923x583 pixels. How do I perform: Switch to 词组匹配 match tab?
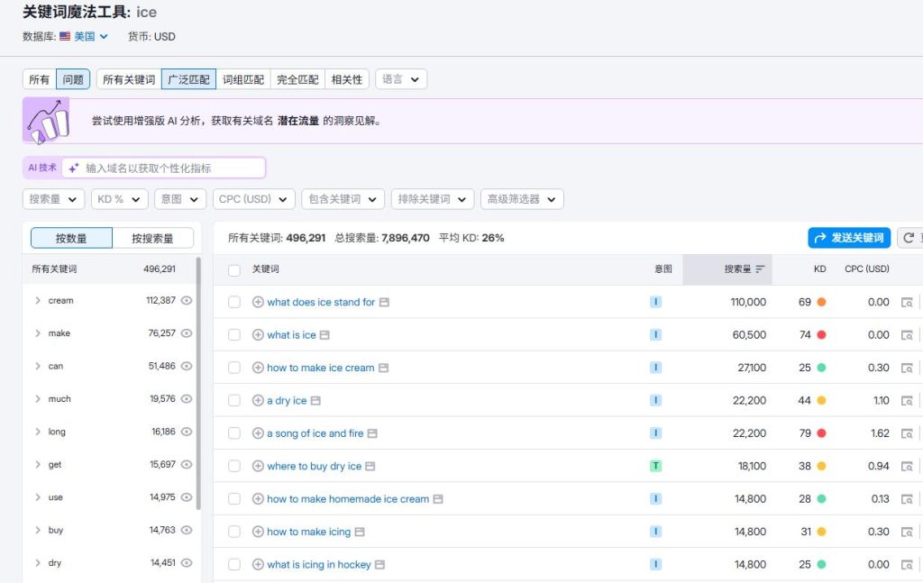(x=243, y=79)
